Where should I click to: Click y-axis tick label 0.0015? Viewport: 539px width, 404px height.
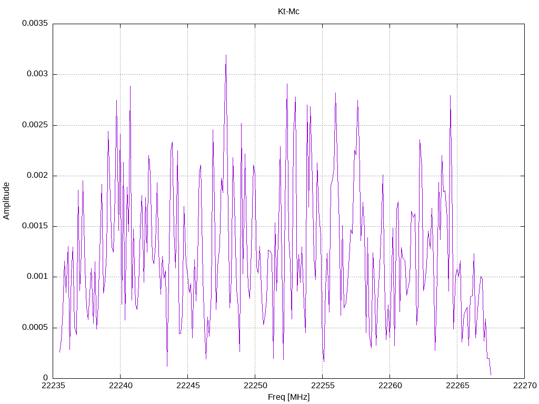[x=35, y=226]
